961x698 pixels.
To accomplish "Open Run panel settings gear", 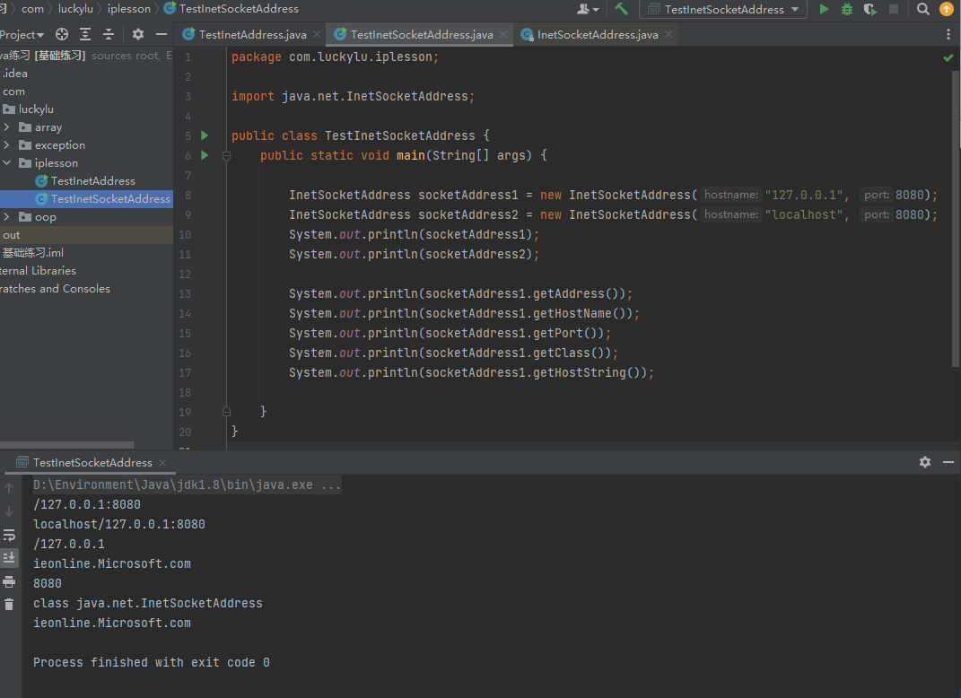I will (925, 462).
